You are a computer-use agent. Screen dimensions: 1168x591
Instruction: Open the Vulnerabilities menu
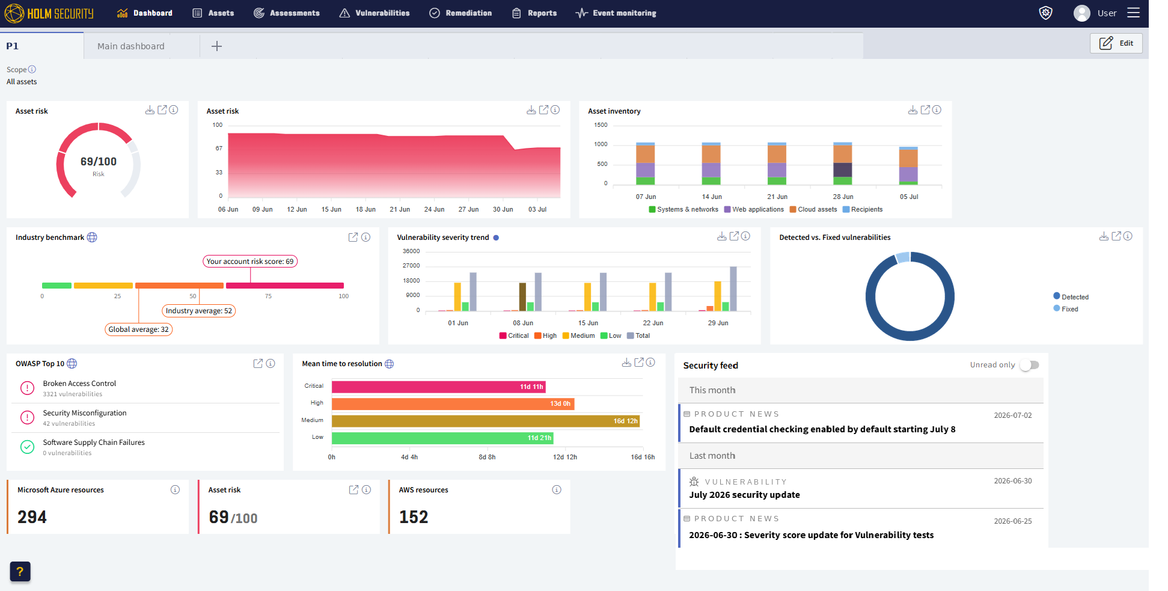point(375,13)
